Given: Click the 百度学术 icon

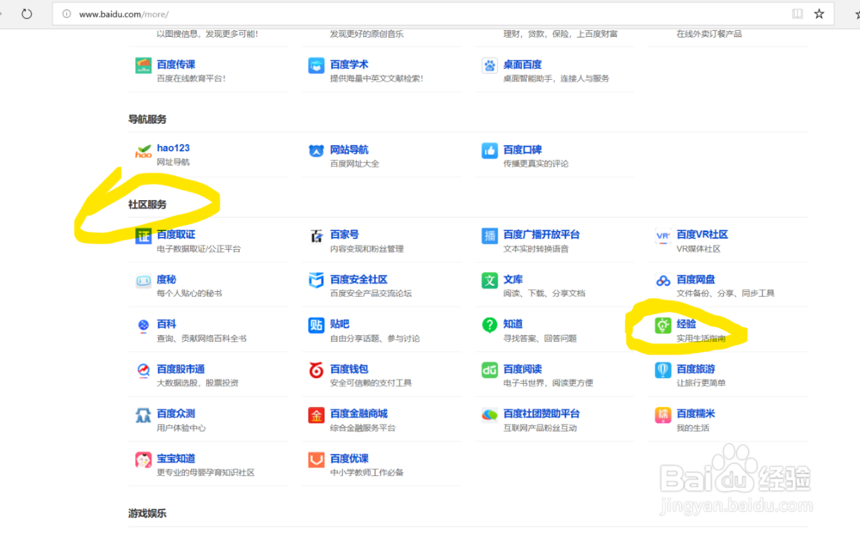Looking at the screenshot, I should click(316, 66).
